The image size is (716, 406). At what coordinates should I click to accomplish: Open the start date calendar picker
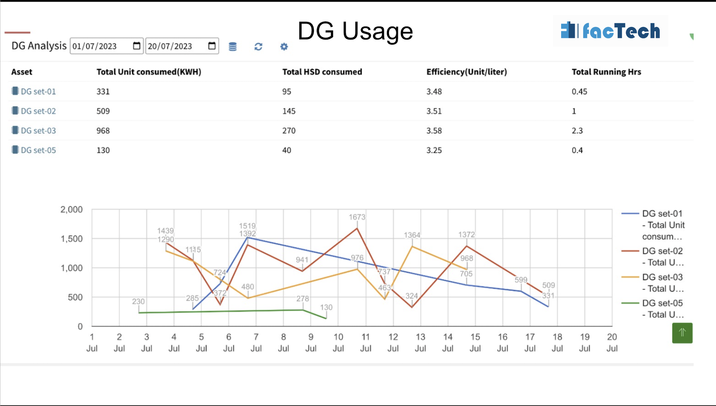pyautogui.click(x=136, y=46)
